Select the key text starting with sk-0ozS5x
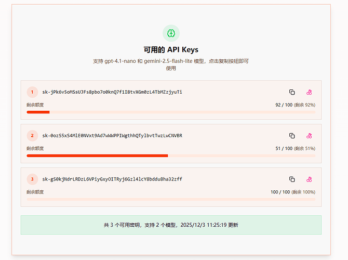 [112, 136]
